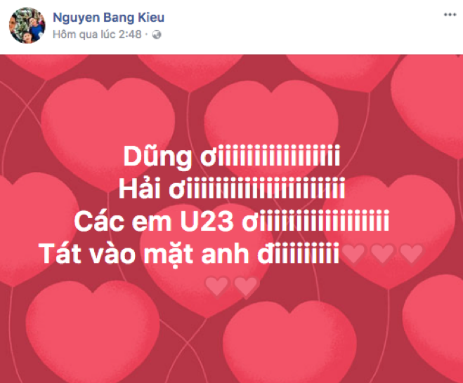Click the right heart emoji on the bottom row

tap(245, 285)
